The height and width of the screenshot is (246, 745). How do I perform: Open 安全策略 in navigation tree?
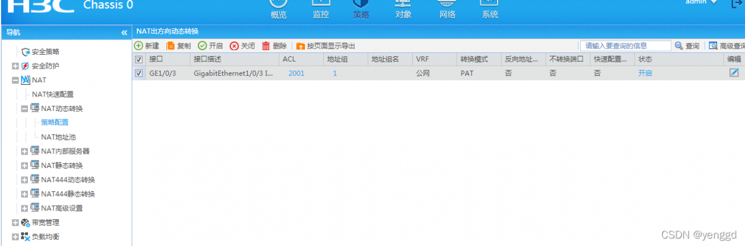coord(45,52)
